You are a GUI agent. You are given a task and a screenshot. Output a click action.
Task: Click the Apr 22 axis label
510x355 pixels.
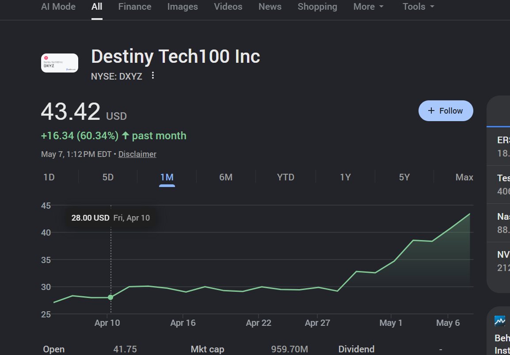[258, 323]
